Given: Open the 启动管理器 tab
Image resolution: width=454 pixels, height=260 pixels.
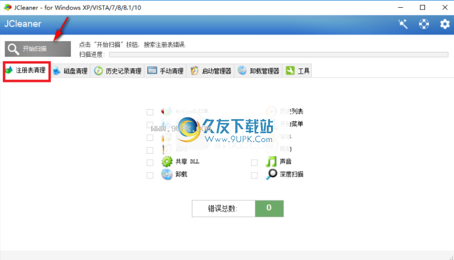Looking at the screenshot, I should coord(211,71).
